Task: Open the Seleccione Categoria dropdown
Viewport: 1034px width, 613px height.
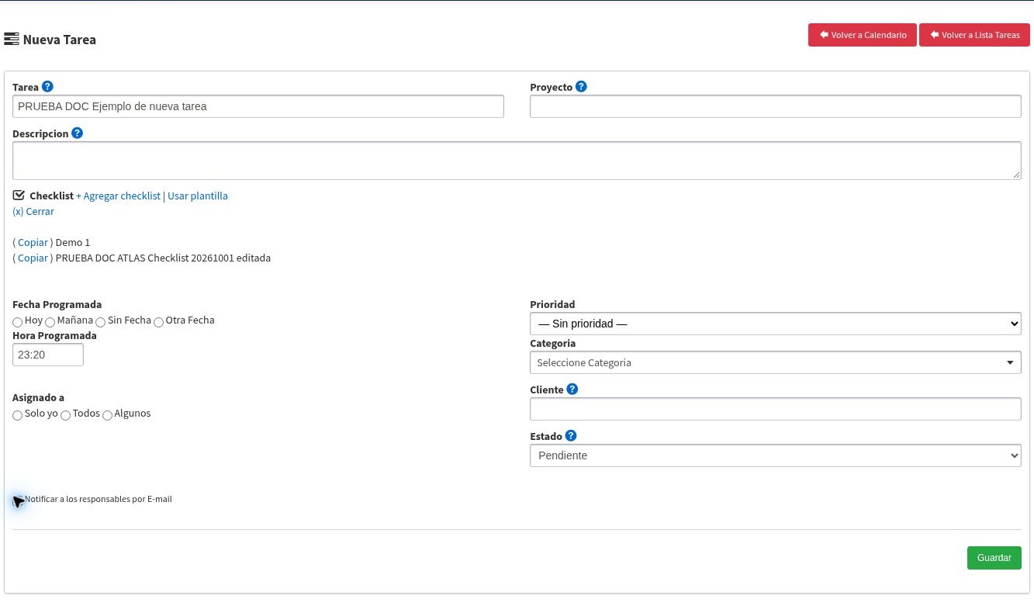Action: click(x=776, y=362)
